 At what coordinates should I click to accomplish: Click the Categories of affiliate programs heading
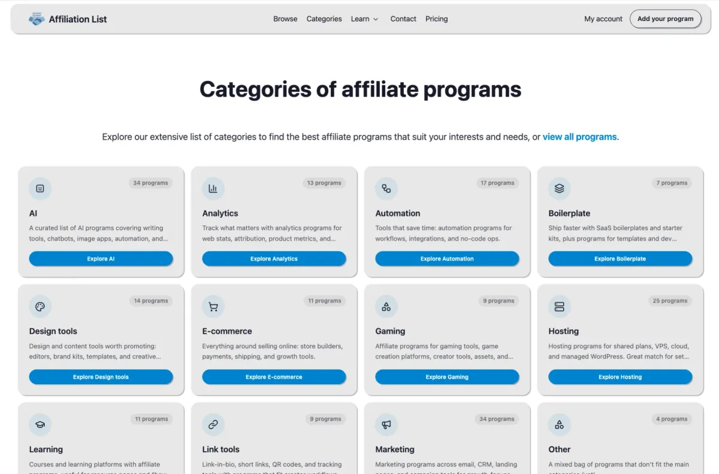[360, 89]
